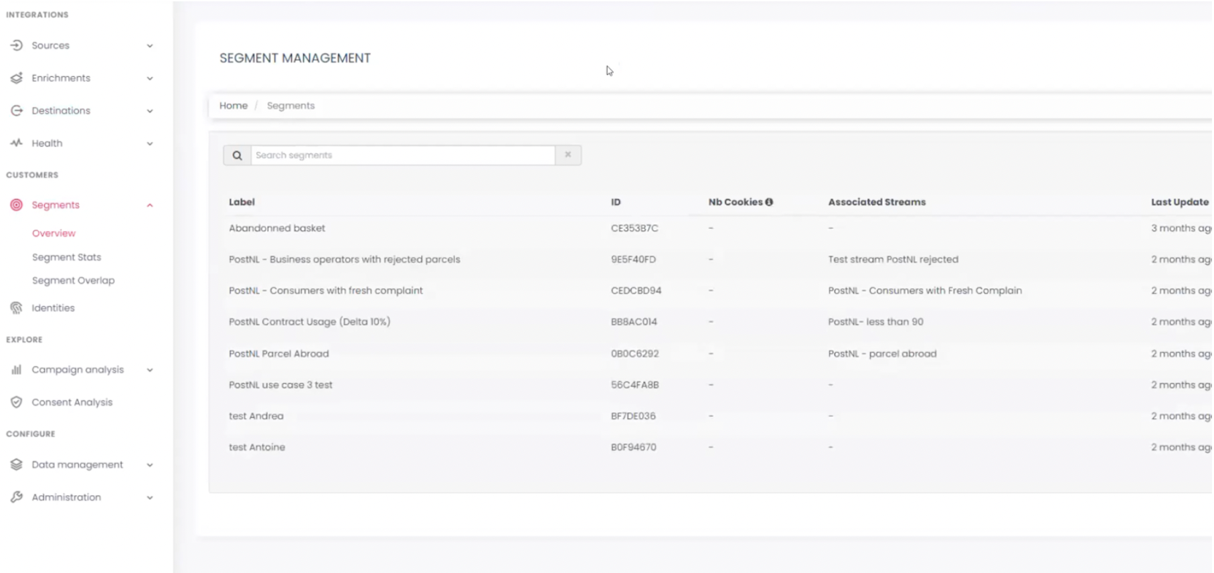Open the Sources menu item

point(50,46)
